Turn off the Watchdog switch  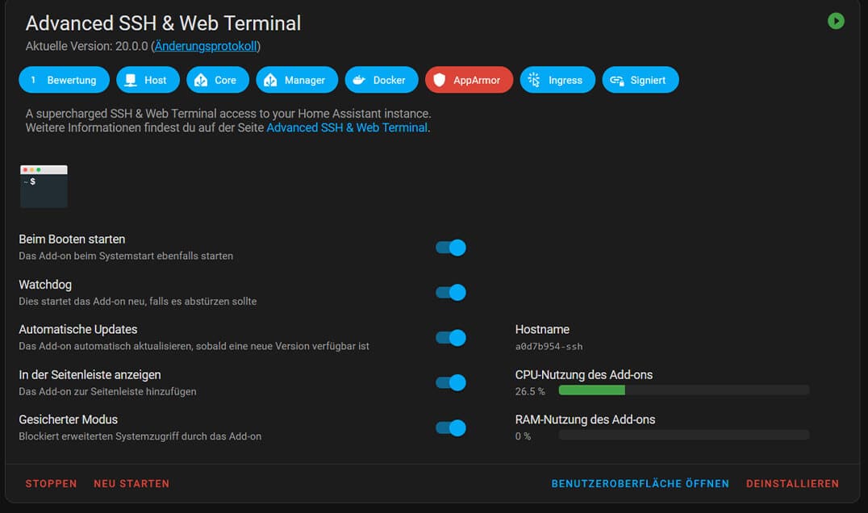(x=451, y=293)
